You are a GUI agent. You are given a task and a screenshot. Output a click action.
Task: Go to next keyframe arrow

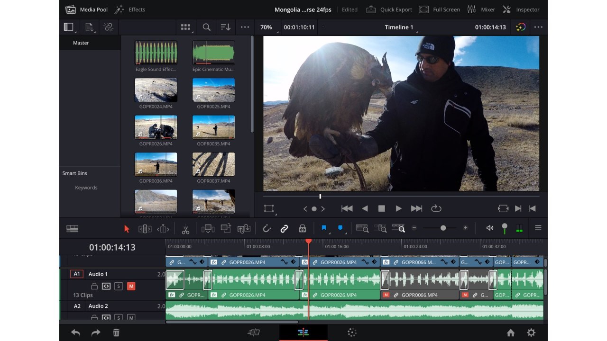point(323,209)
